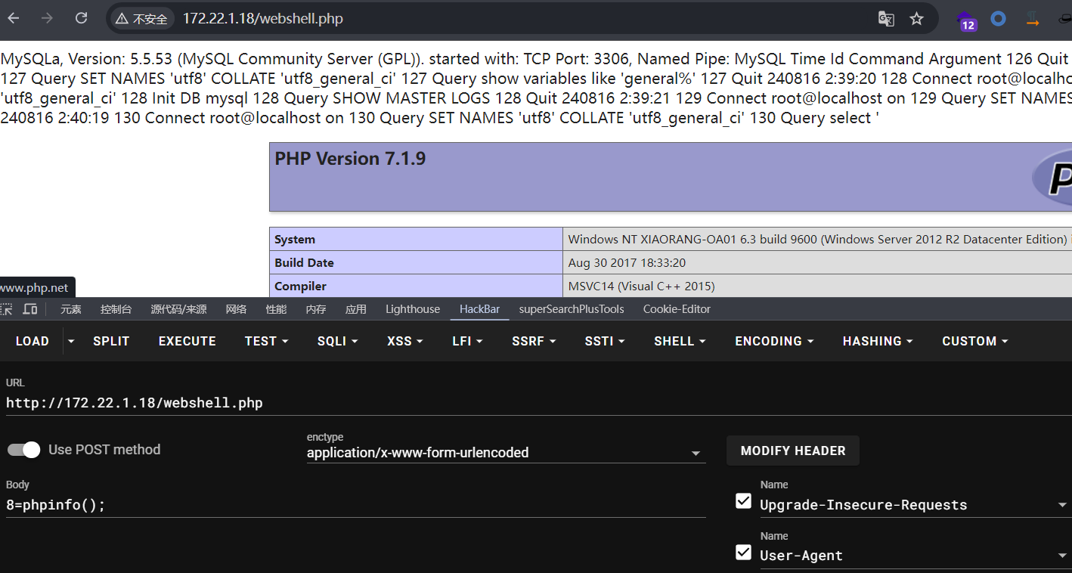Toggle the Use POST method switch
Image resolution: width=1072 pixels, height=573 pixels.
click(23, 450)
